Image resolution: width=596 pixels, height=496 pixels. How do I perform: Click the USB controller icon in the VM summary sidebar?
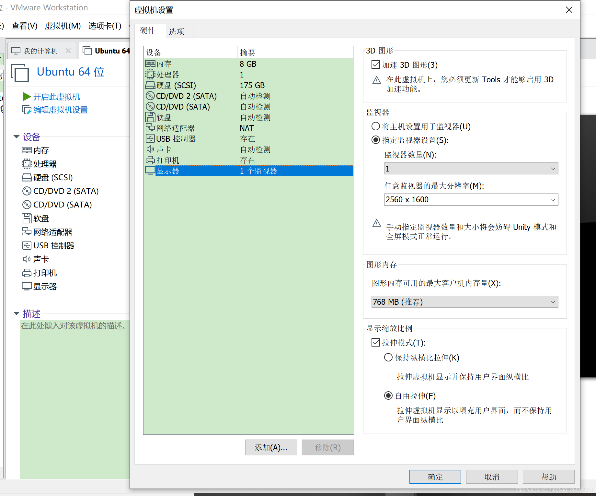coord(27,245)
